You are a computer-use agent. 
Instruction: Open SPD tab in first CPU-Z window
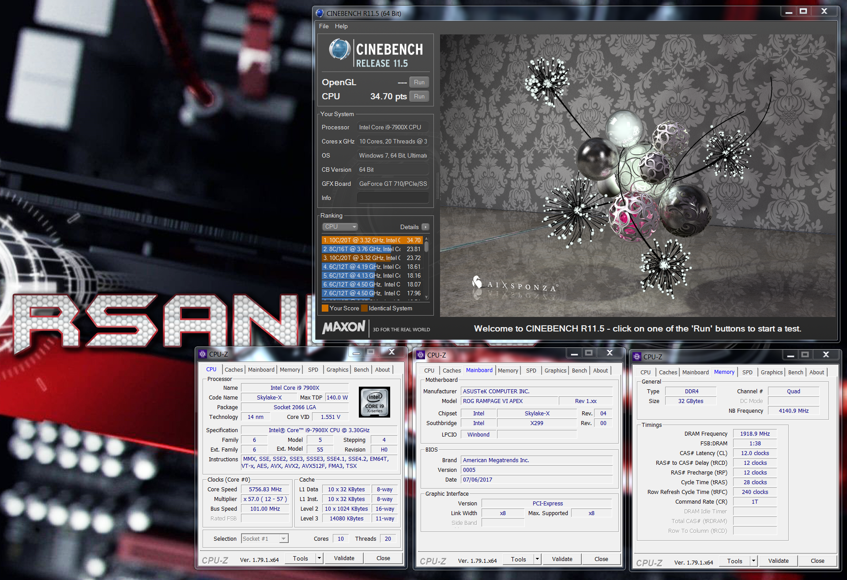point(313,369)
